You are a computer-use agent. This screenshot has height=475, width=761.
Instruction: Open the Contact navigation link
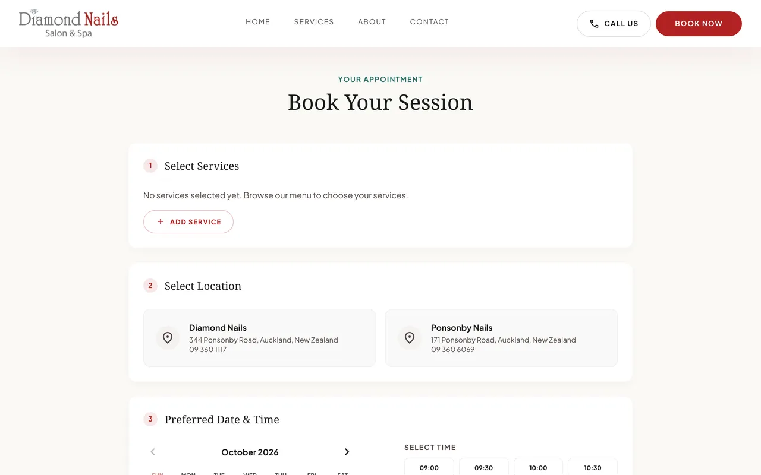click(429, 22)
